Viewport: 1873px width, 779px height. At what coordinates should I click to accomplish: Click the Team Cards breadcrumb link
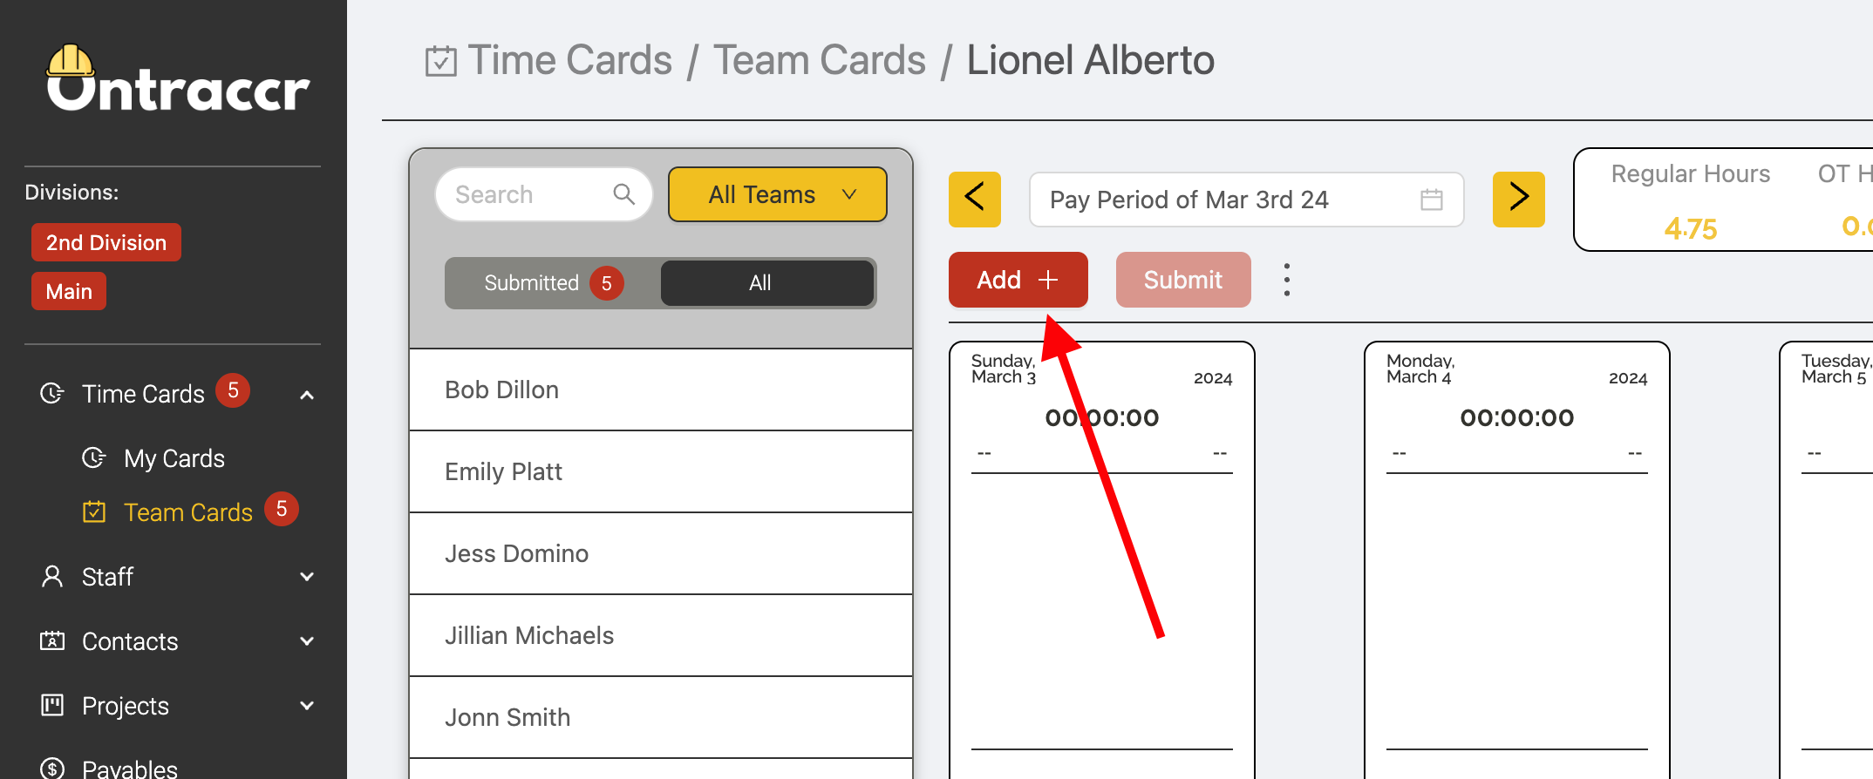[x=819, y=60]
